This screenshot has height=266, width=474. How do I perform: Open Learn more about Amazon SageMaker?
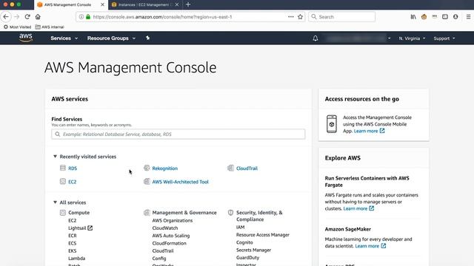pyautogui.click(x=370, y=246)
